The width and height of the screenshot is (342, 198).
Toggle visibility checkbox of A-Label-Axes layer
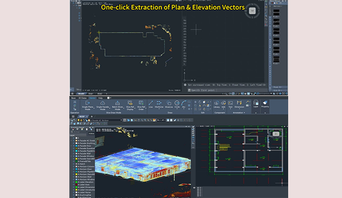[74, 185]
